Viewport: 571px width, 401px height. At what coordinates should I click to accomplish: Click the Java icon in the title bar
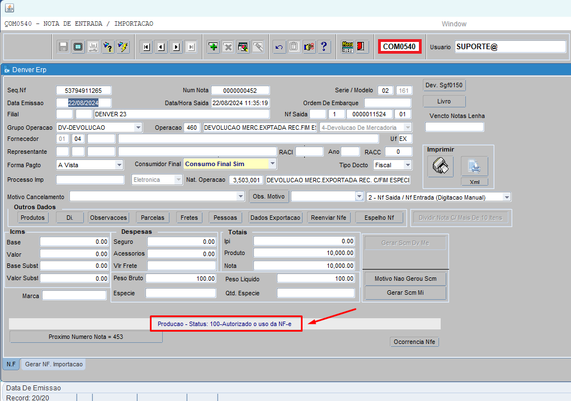click(10, 8)
